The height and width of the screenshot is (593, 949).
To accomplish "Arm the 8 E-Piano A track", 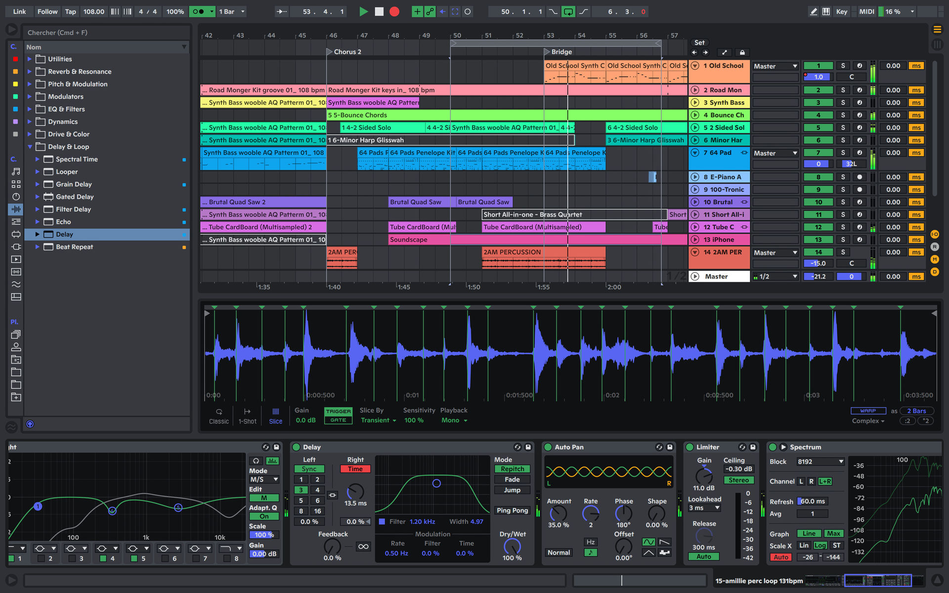I will click(860, 177).
